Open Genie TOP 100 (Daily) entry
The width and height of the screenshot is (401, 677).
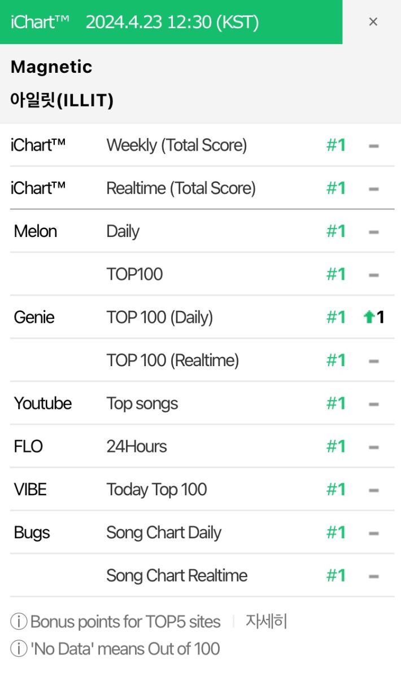202,317
